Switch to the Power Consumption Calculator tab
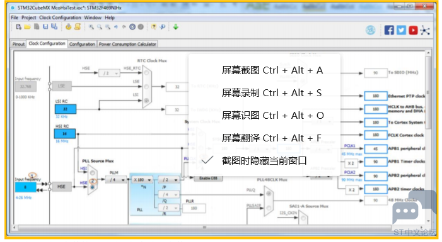This screenshot has height=242, width=442. 127,44
